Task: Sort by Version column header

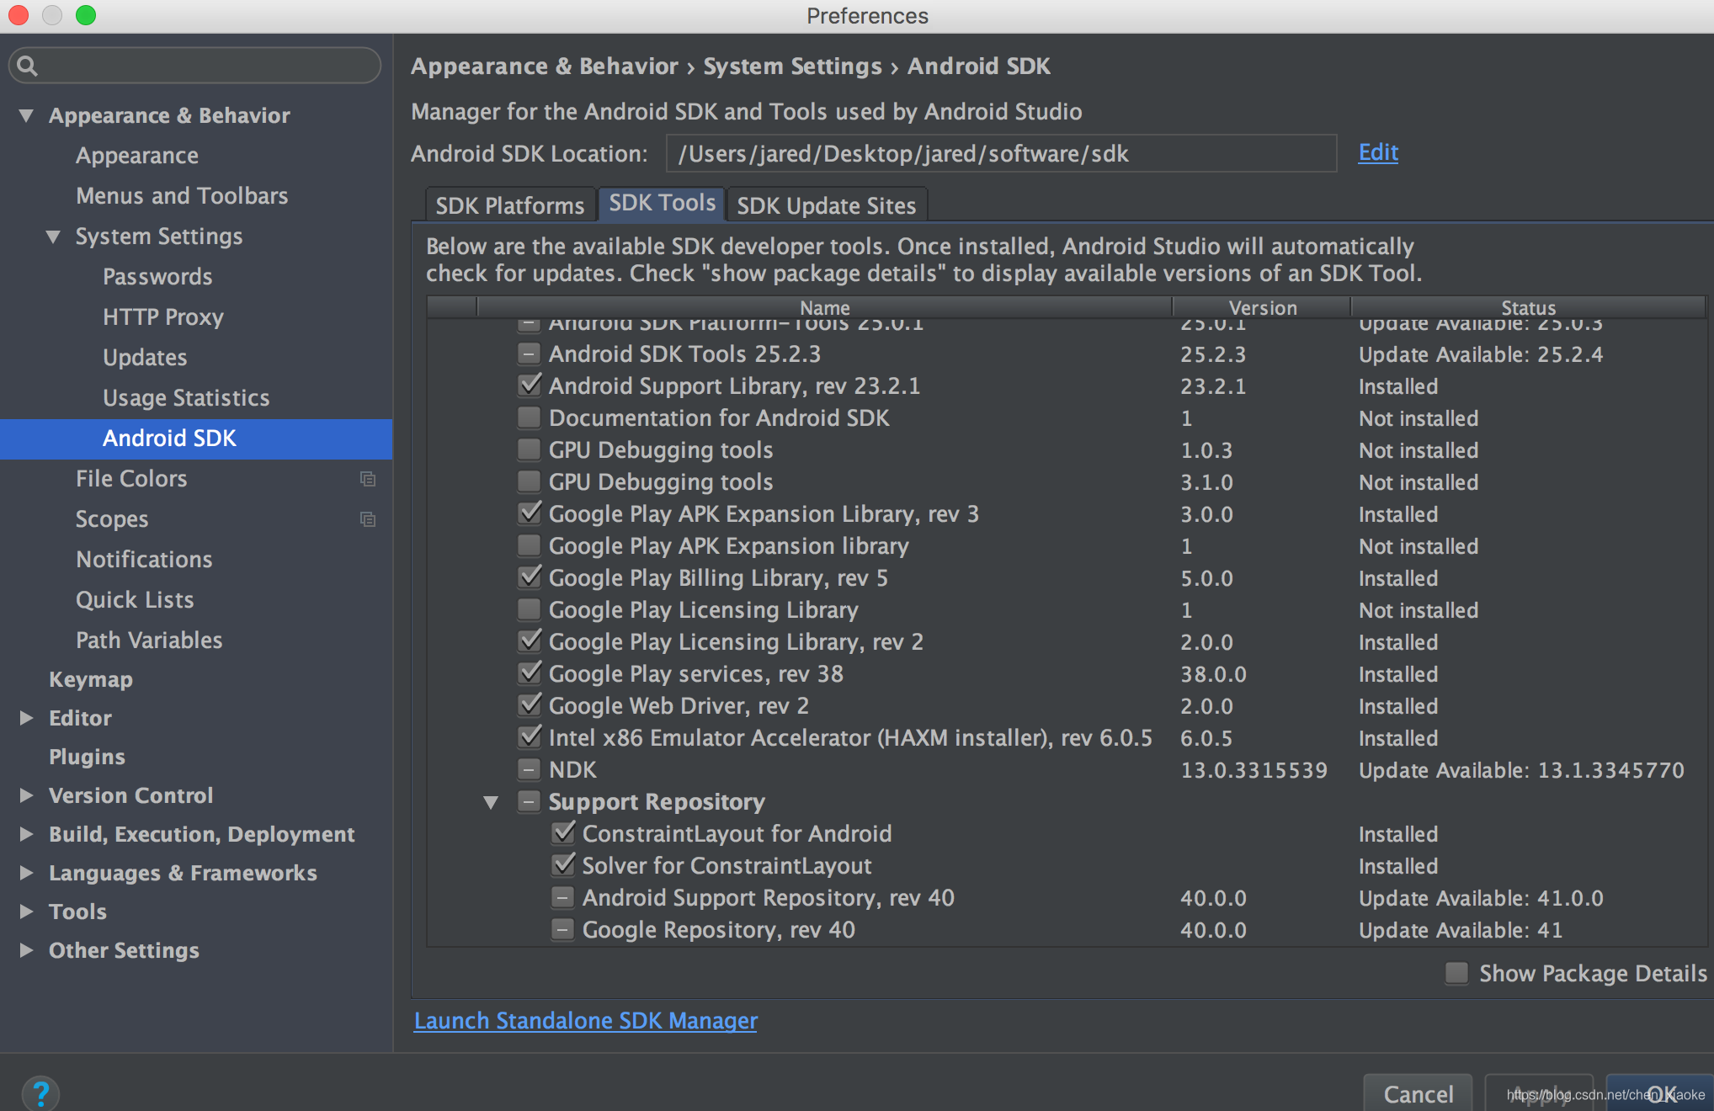Action: pos(1262,307)
